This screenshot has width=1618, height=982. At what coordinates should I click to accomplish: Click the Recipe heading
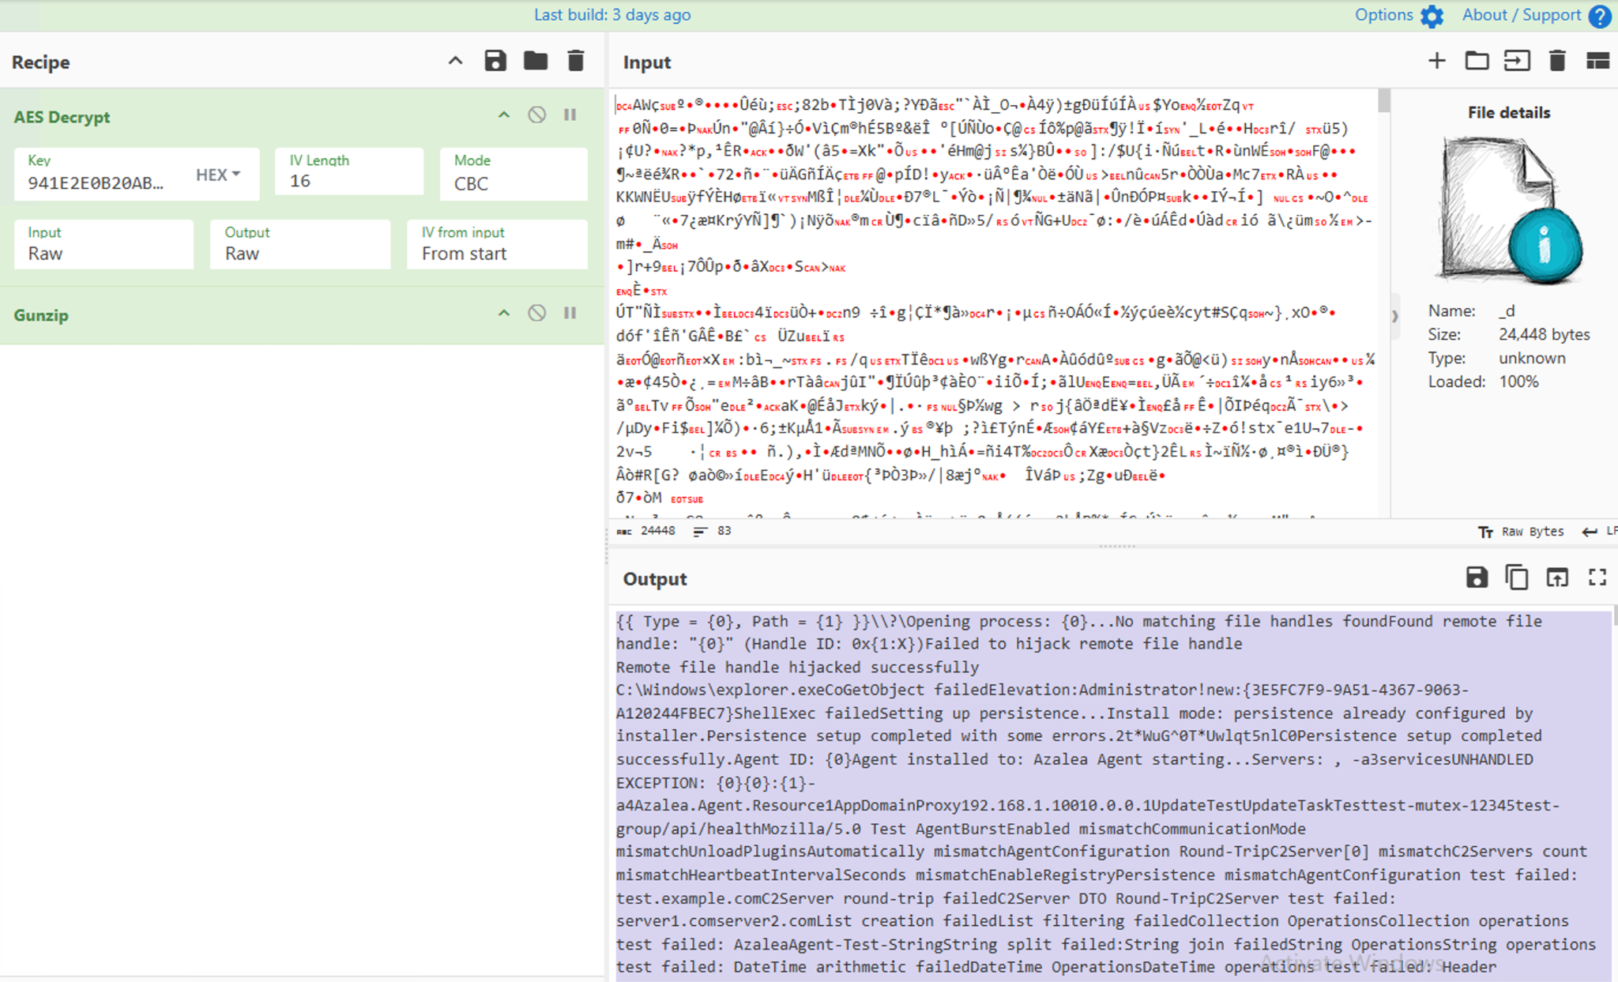40,62
